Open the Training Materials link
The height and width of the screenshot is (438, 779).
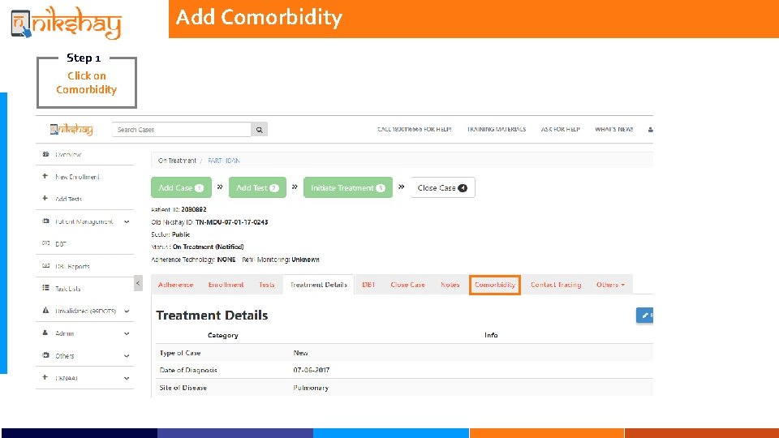(x=497, y=129)
